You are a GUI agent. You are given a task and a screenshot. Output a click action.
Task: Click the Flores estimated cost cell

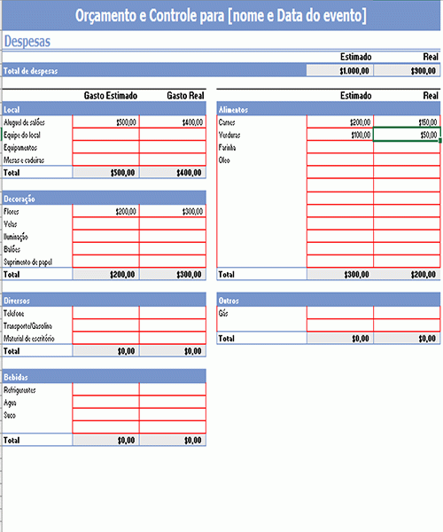[105, 211]
